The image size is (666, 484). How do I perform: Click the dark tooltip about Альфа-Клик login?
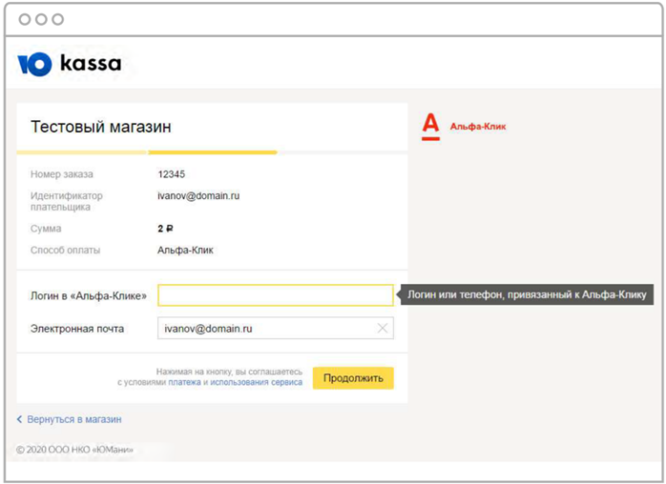click(x=527, y=295)
